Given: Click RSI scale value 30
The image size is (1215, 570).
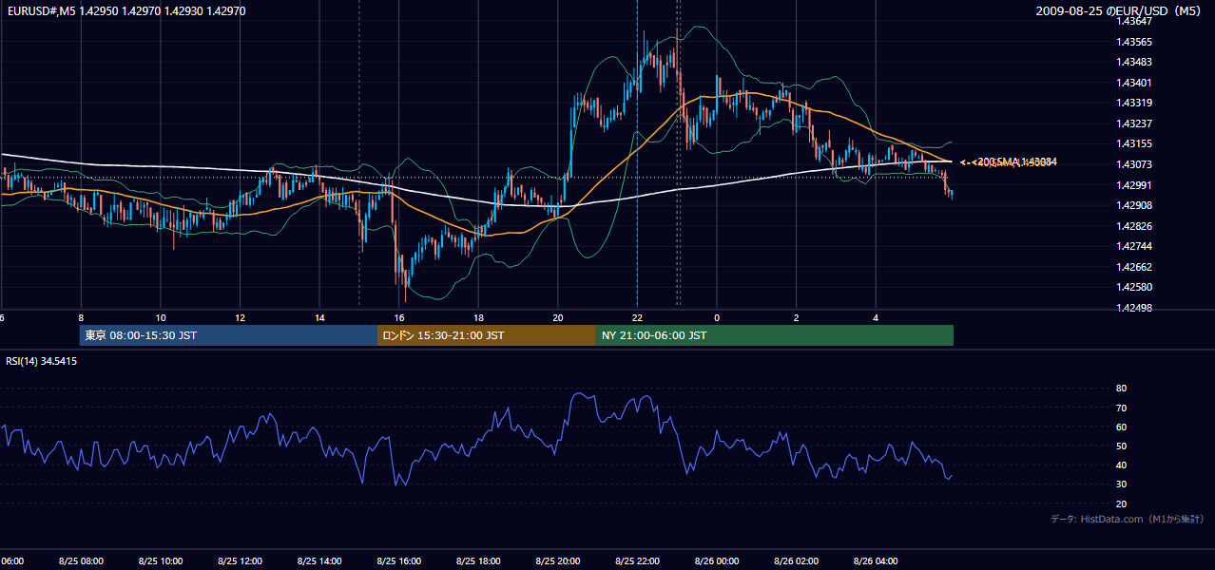Looking at the screenshot, I should [1122, 484].
